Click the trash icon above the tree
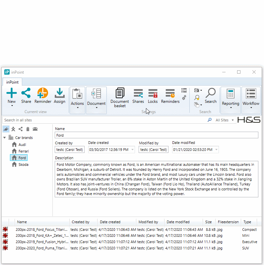The width and height of the screenshot is (264, 265). click(x=28, y=129)
